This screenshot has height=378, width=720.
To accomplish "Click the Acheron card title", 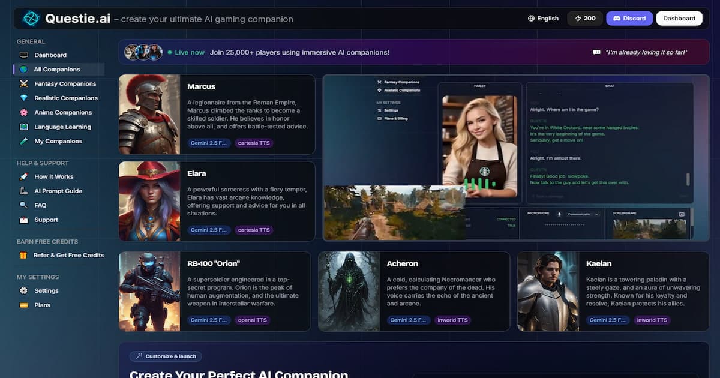I will [x=403, y=263].
